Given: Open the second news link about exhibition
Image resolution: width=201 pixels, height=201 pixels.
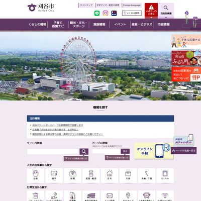Looking at the screenshot, I should 55,130.
